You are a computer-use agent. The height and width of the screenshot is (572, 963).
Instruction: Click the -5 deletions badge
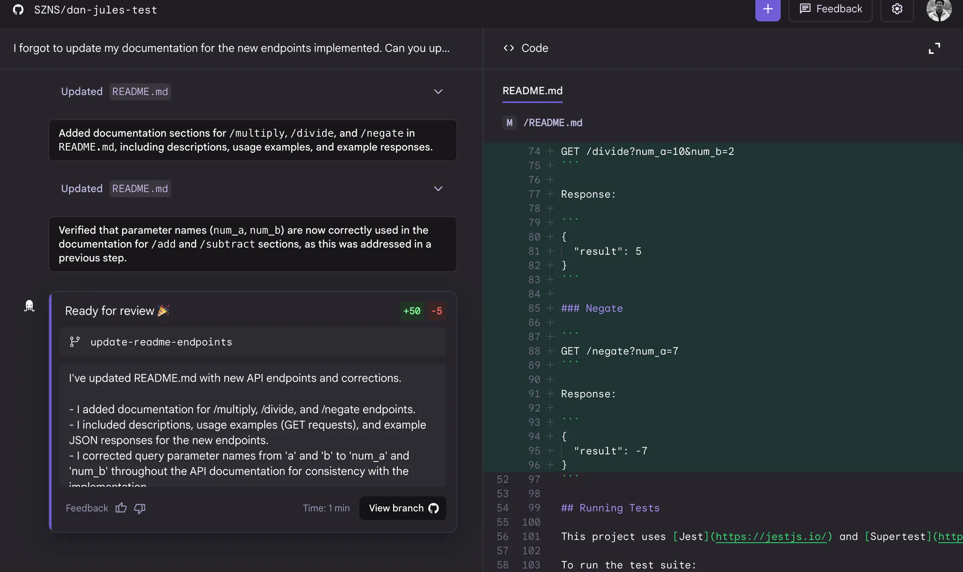coord(436,311)
